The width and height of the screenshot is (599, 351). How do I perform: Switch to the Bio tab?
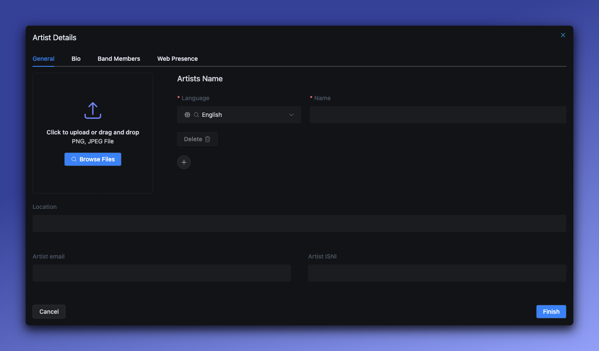pos(76,59)
